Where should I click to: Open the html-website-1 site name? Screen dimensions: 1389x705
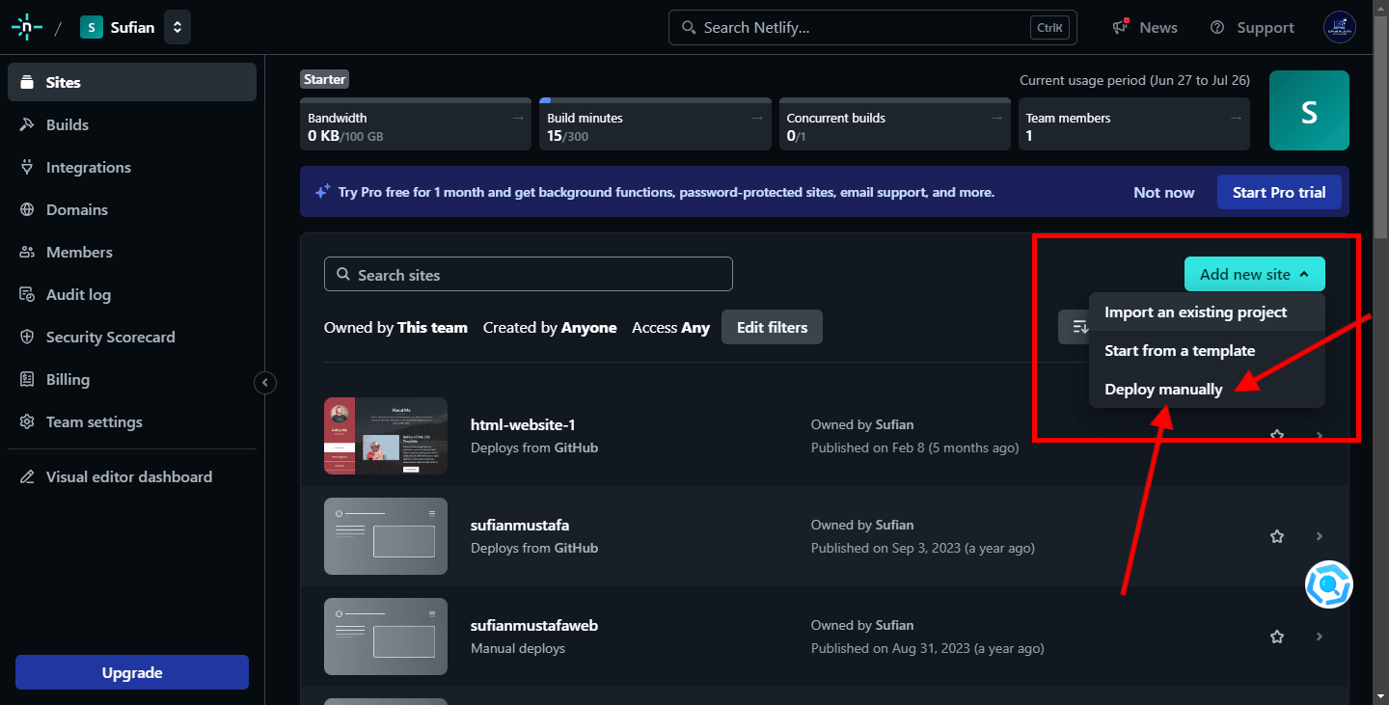[523, 424]
